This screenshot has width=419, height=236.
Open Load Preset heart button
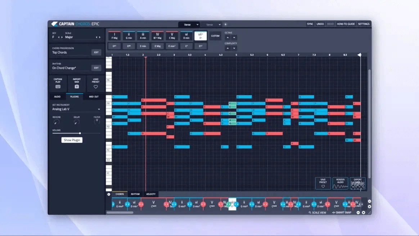pyautogui.click(x=96, y=83)
